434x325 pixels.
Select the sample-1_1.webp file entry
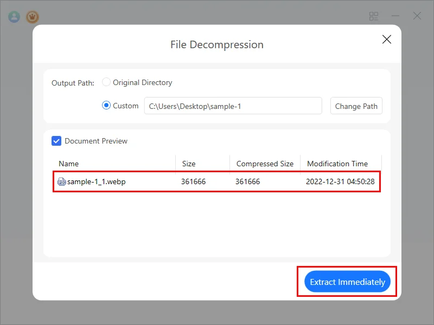97,182
